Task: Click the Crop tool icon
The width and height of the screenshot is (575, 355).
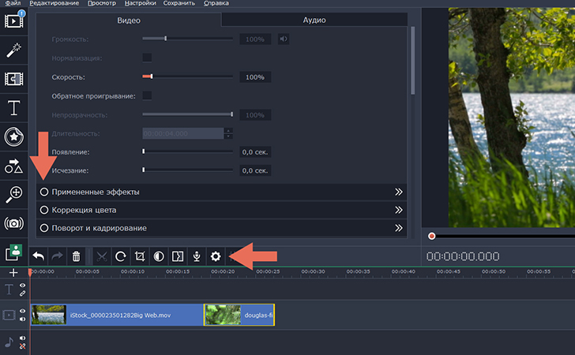Action: click(139, 256)
